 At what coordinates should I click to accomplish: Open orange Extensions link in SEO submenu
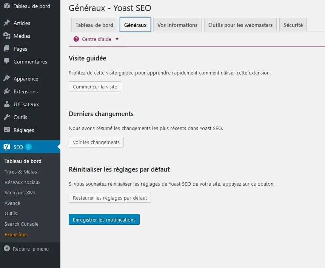[16, 235]
